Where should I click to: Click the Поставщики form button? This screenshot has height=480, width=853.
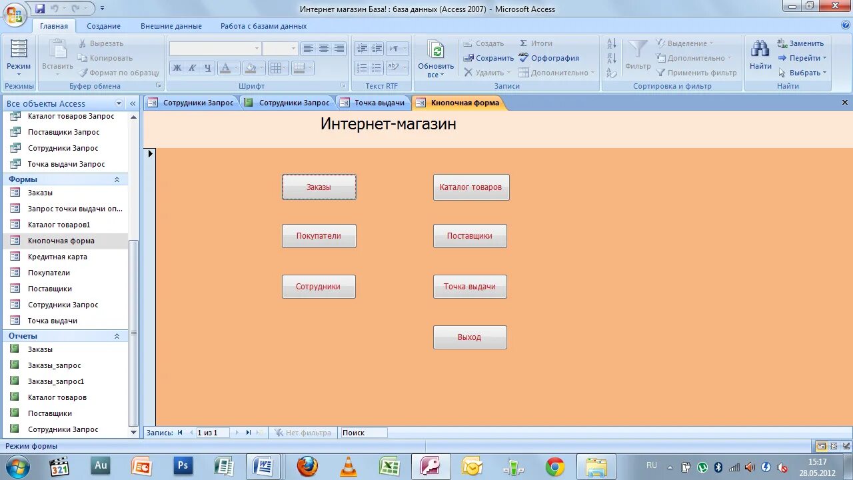[470, 236]
